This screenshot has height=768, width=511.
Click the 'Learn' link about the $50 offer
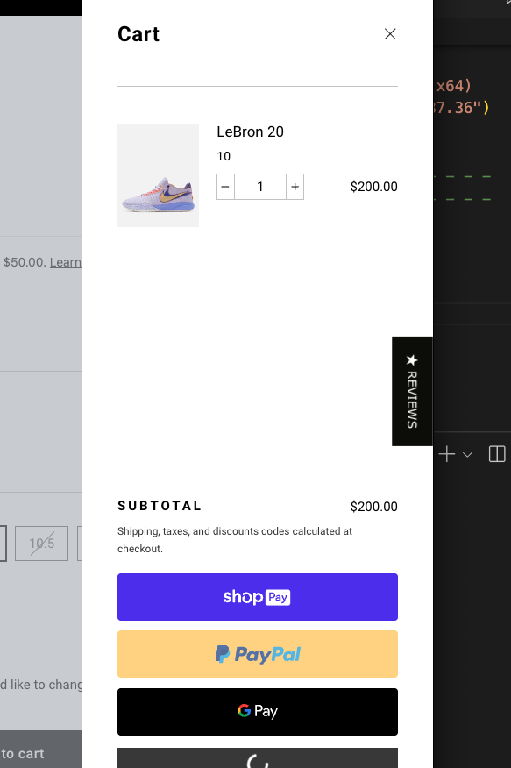pos(67,262)
